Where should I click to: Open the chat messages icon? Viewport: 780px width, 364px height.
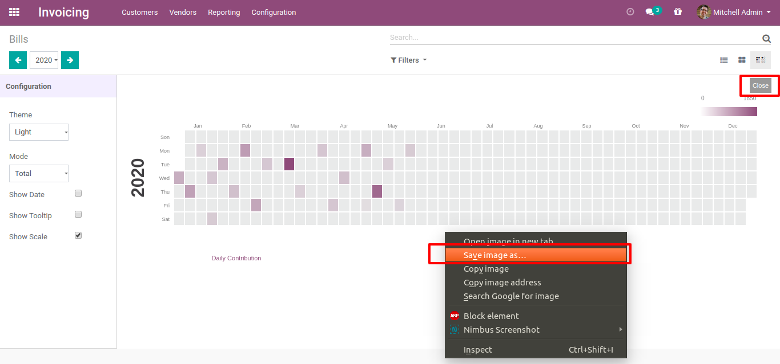pyautogui.click(x=650, y=12)
